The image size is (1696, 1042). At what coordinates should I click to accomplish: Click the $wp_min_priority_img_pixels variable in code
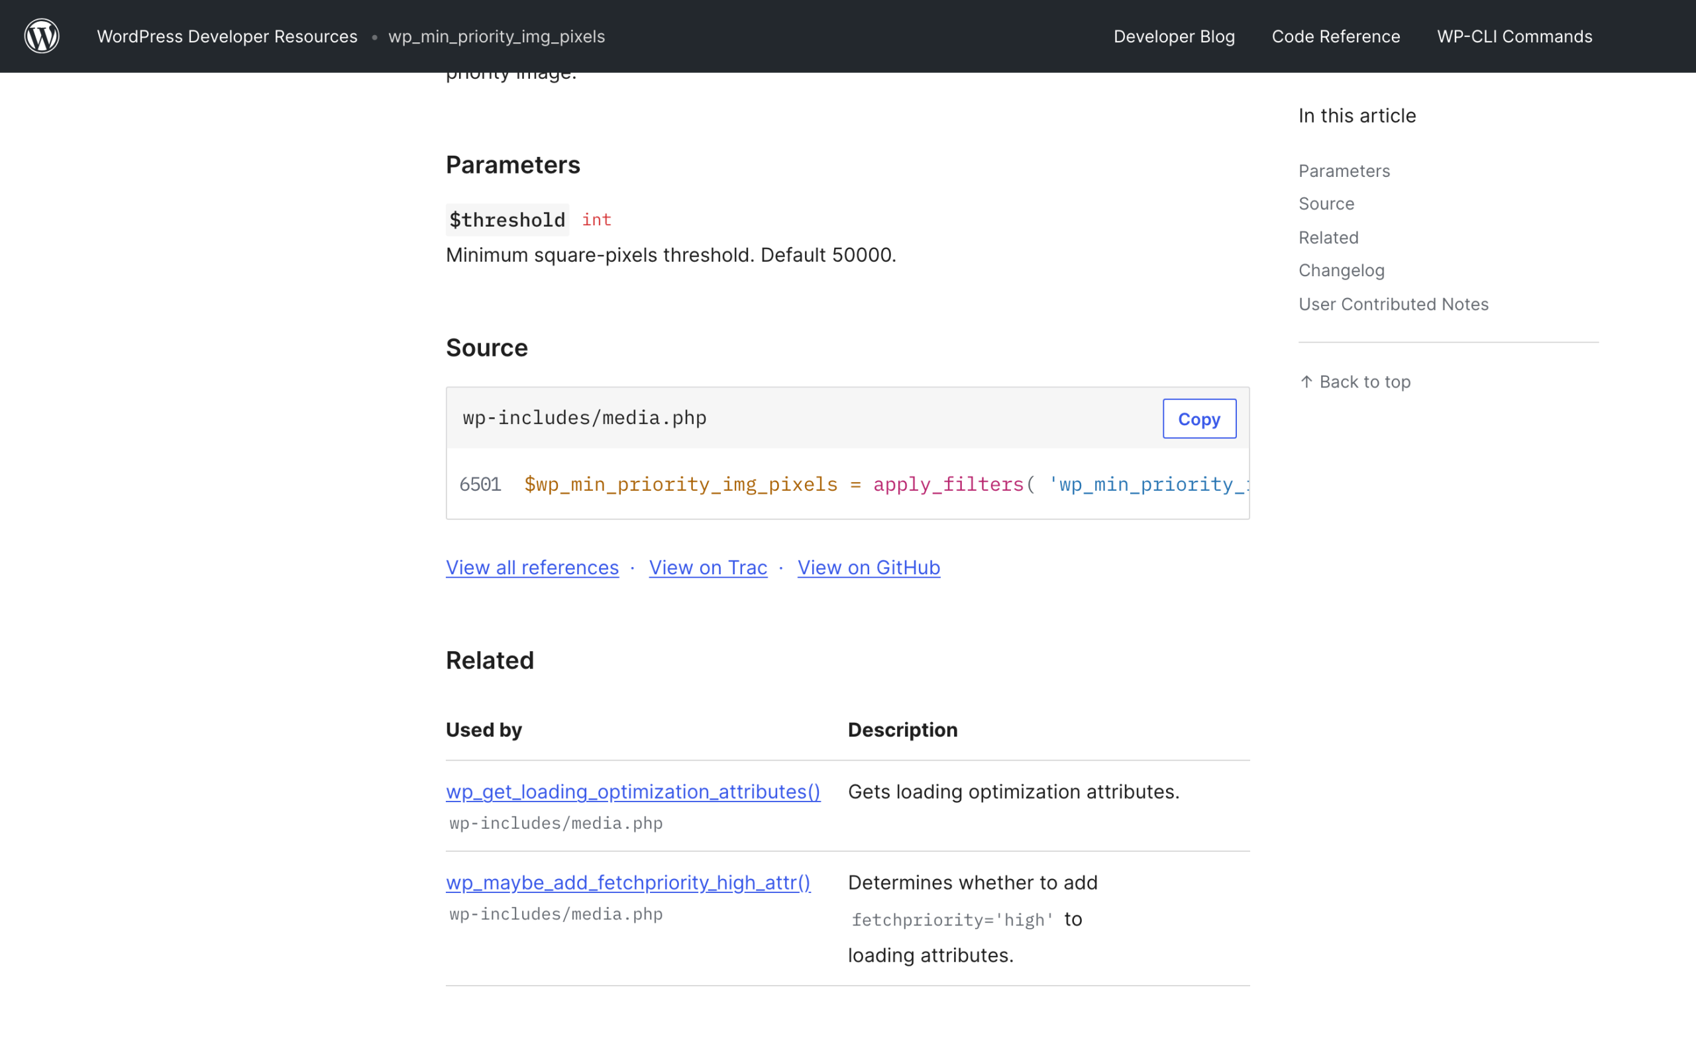(681, 484)
